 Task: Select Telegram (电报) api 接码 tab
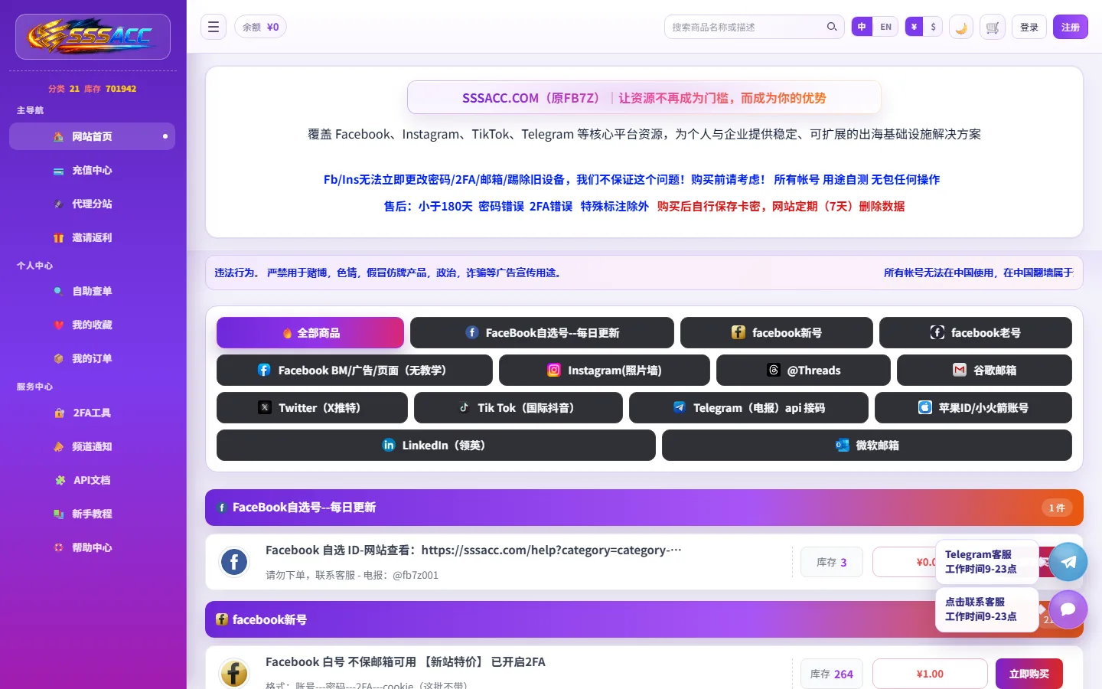coord(748,408)
